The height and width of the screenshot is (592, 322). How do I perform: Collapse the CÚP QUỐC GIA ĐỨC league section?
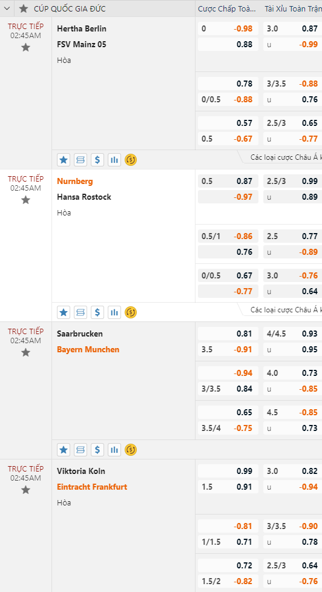point(7,8)
